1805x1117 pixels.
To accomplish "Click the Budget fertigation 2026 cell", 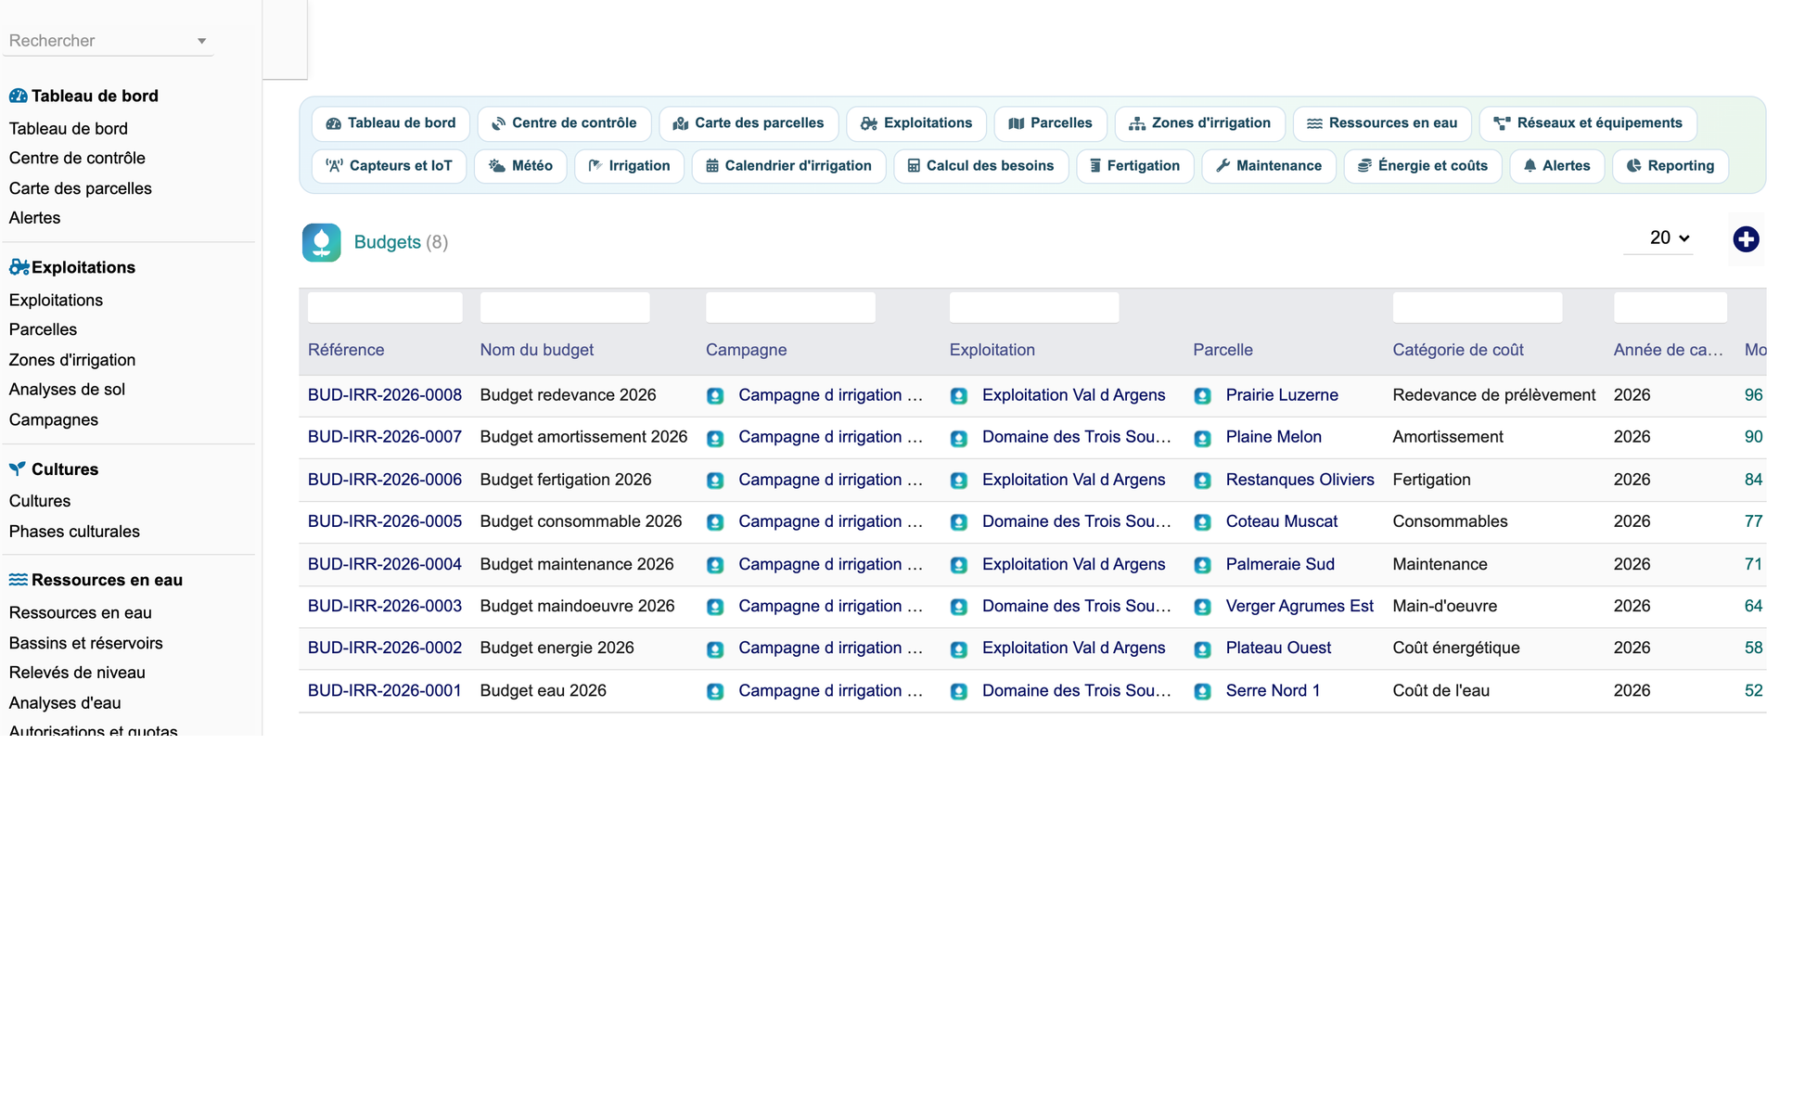I will tap(566, 480).
